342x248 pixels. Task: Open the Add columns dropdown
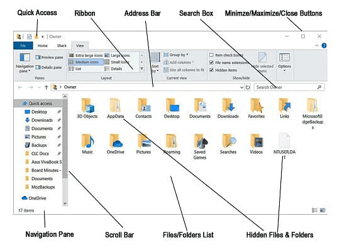click(179, 62)
